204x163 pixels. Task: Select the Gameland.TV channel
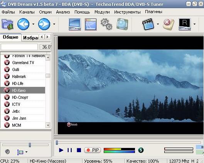tap(23, 63)
